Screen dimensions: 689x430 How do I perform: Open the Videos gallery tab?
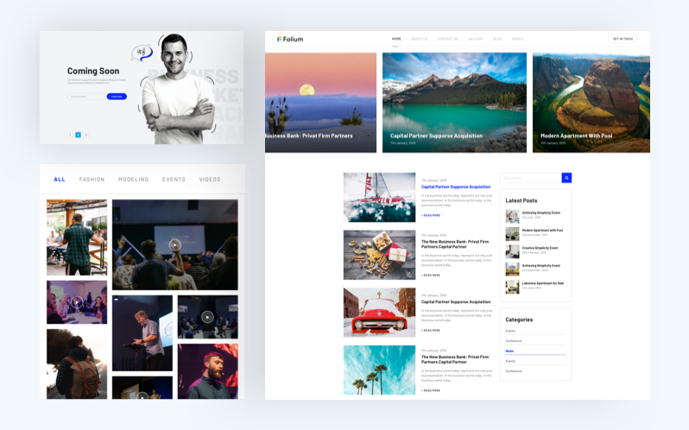(210, 180)
